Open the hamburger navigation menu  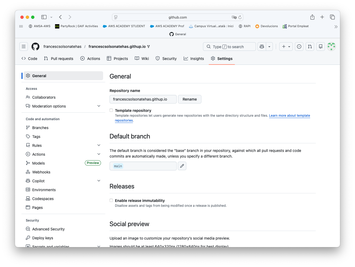pyautogui.click(x=24, y=47)
